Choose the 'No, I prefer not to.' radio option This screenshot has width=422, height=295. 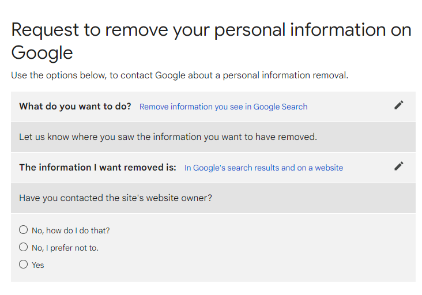point(23,247)
